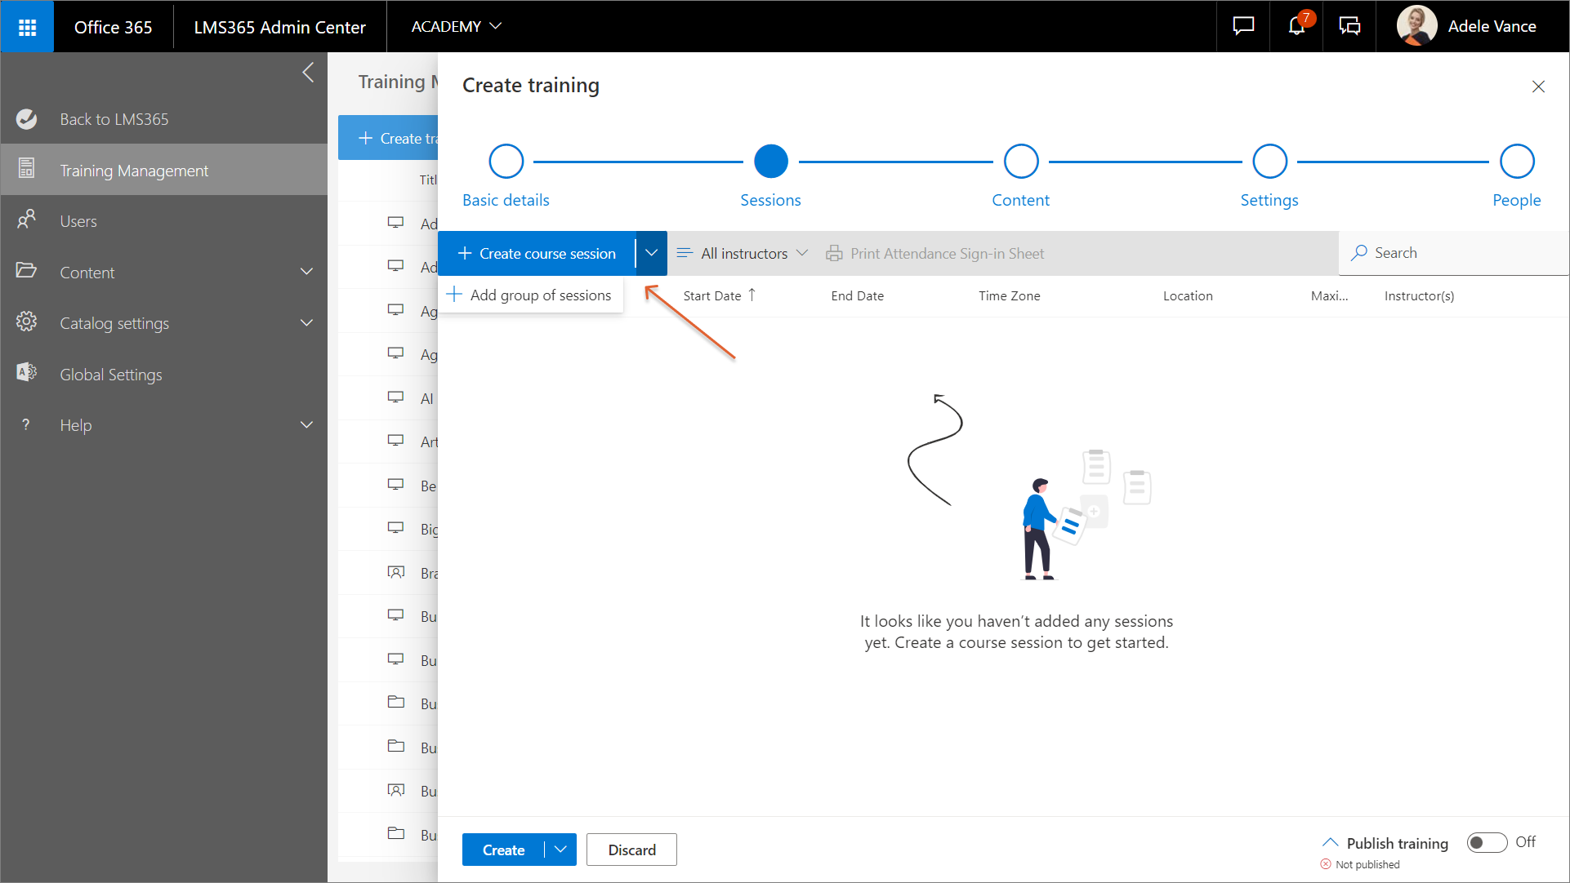Image resolution: width=1570 pixels, height=883 pixels.
Task: Select the Basic details step circle
Action: (506, 162)
